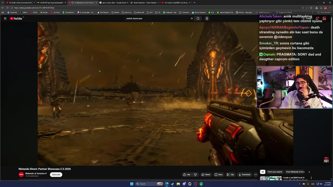The image size is (333, 187).
Task: Select the 'From your search' chip
Action: 275,172
